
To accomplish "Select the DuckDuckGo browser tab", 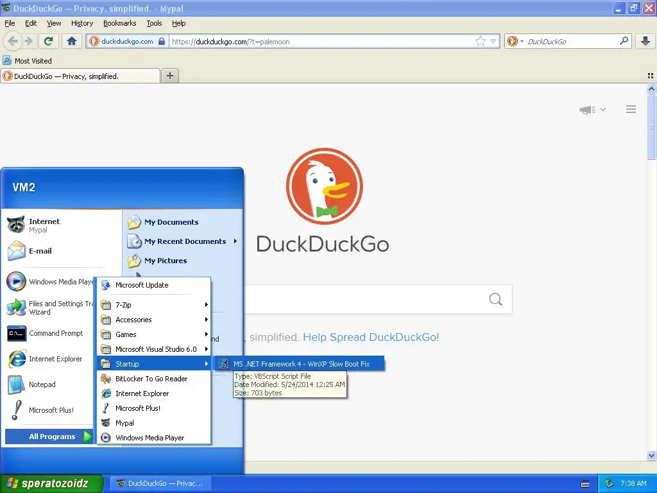I will [80, 76].
